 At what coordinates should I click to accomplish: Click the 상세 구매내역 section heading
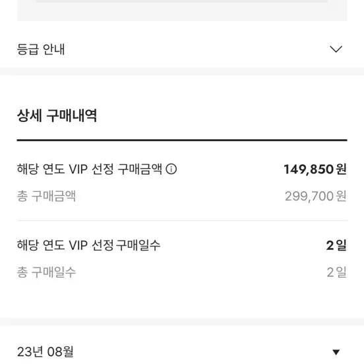[57, 115]
